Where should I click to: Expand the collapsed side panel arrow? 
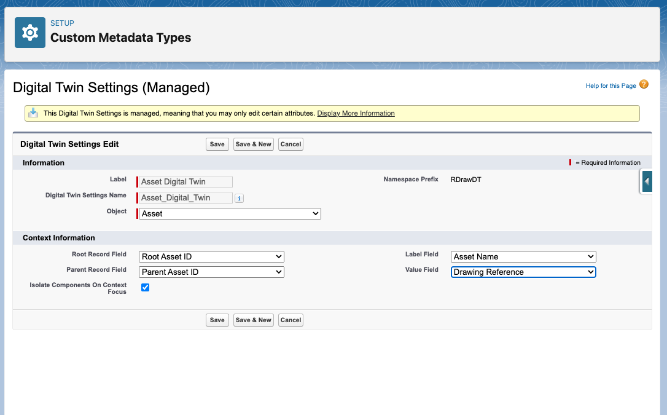pos(647,182)
